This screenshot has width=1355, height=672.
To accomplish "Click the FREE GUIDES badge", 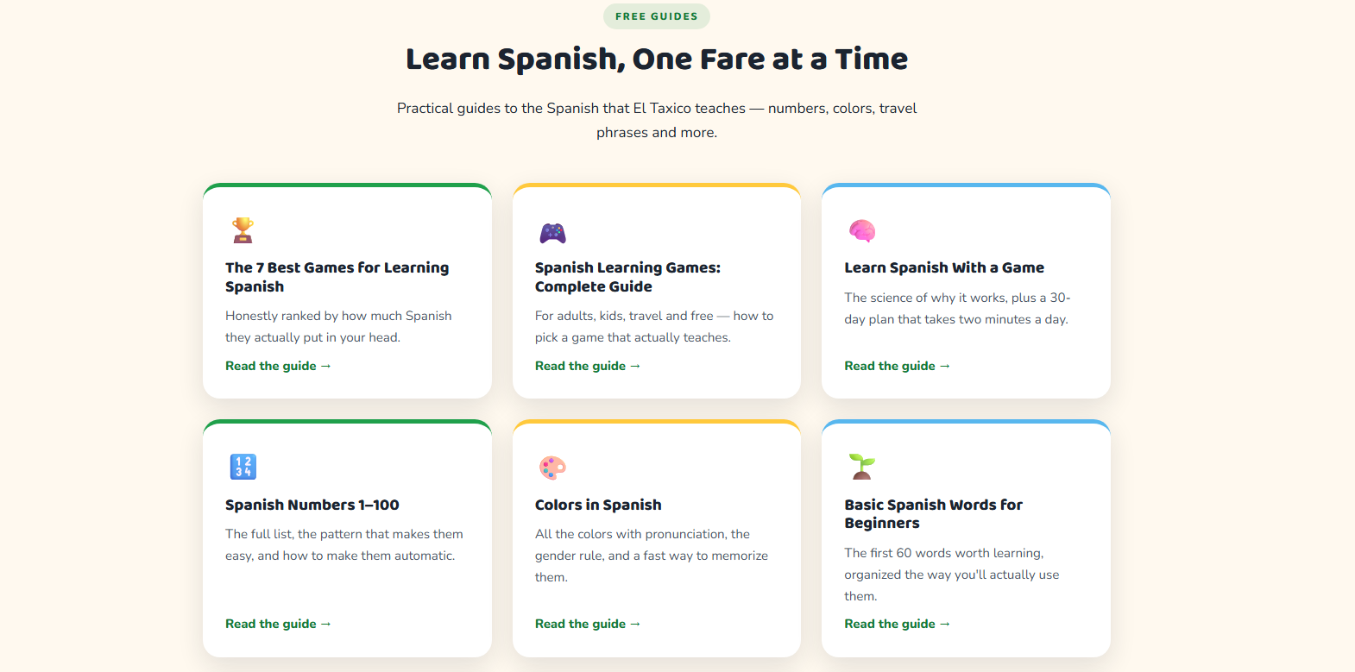I will click(x=657, y=16).
